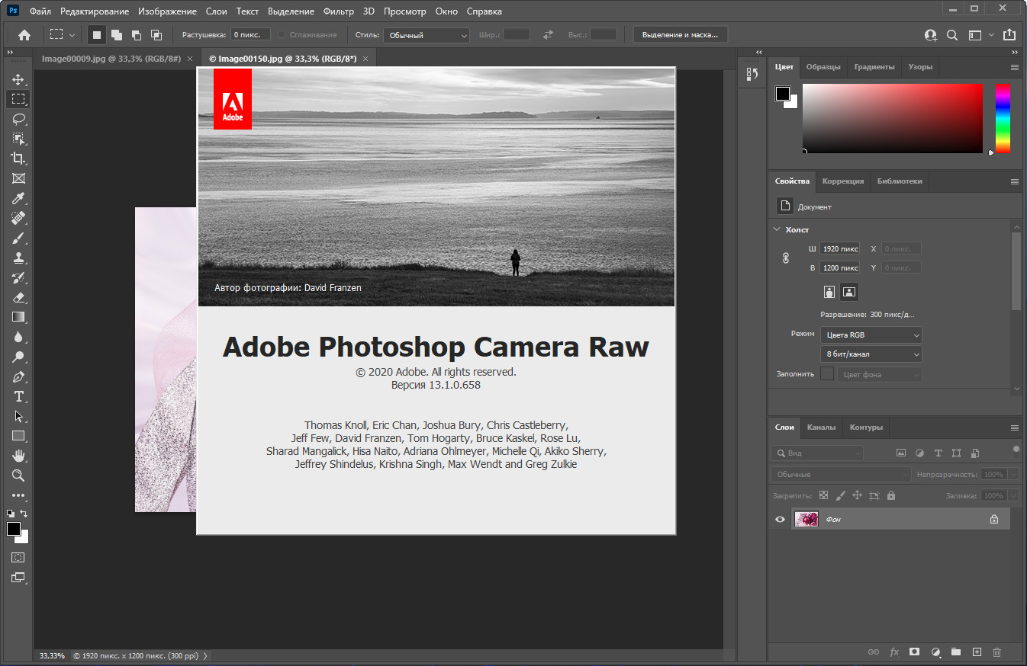Screen dimensions: 1027x666
Task: Toggle the width-height link chain icon
Action: pos(786,258)
